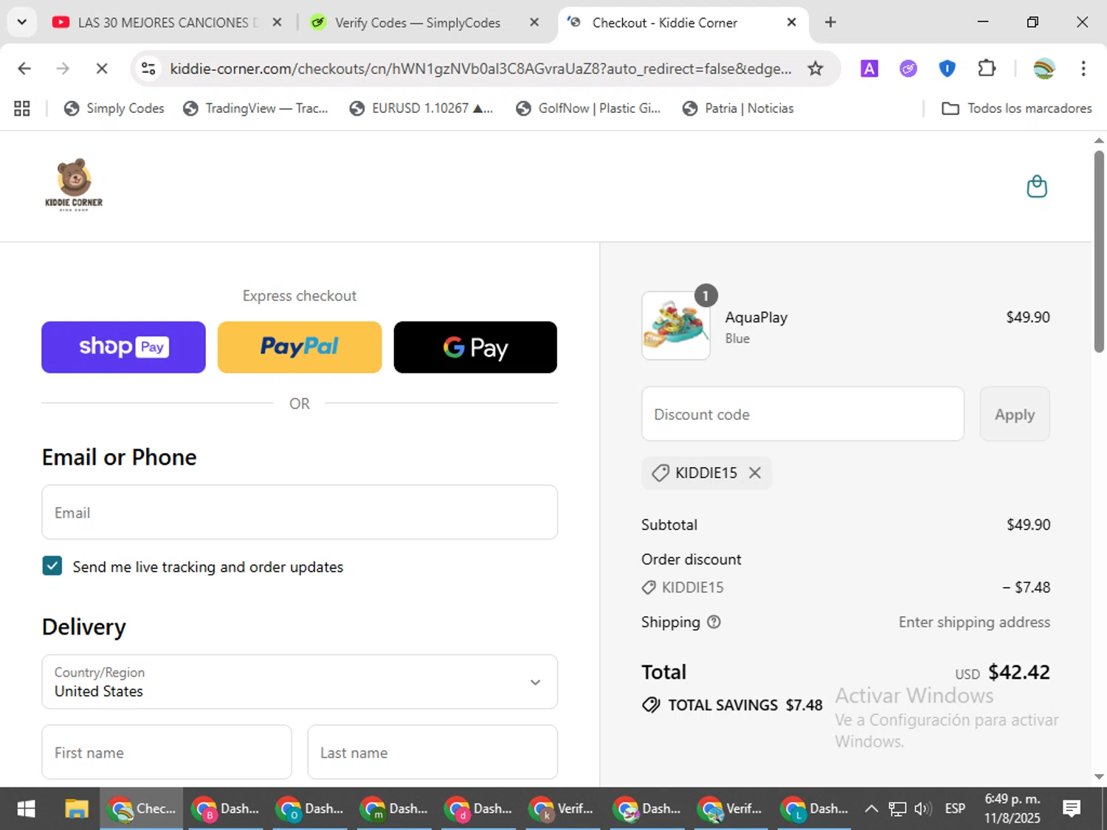
Task: Open the volume speaker icon in system tray
Action: pos(922,809)
